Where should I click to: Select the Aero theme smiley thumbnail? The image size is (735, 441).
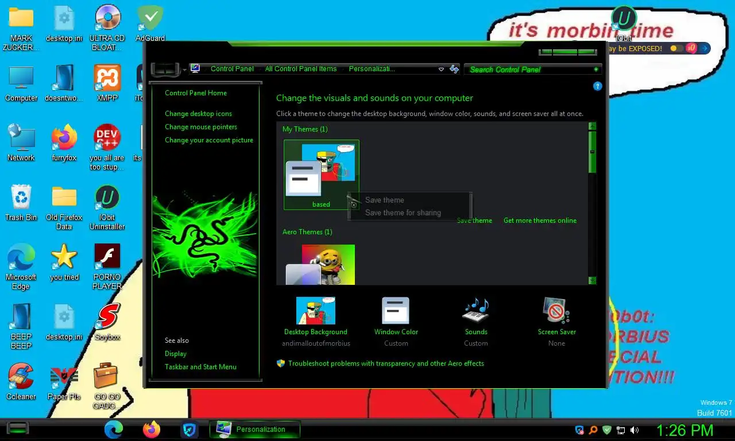click(320, 265)
